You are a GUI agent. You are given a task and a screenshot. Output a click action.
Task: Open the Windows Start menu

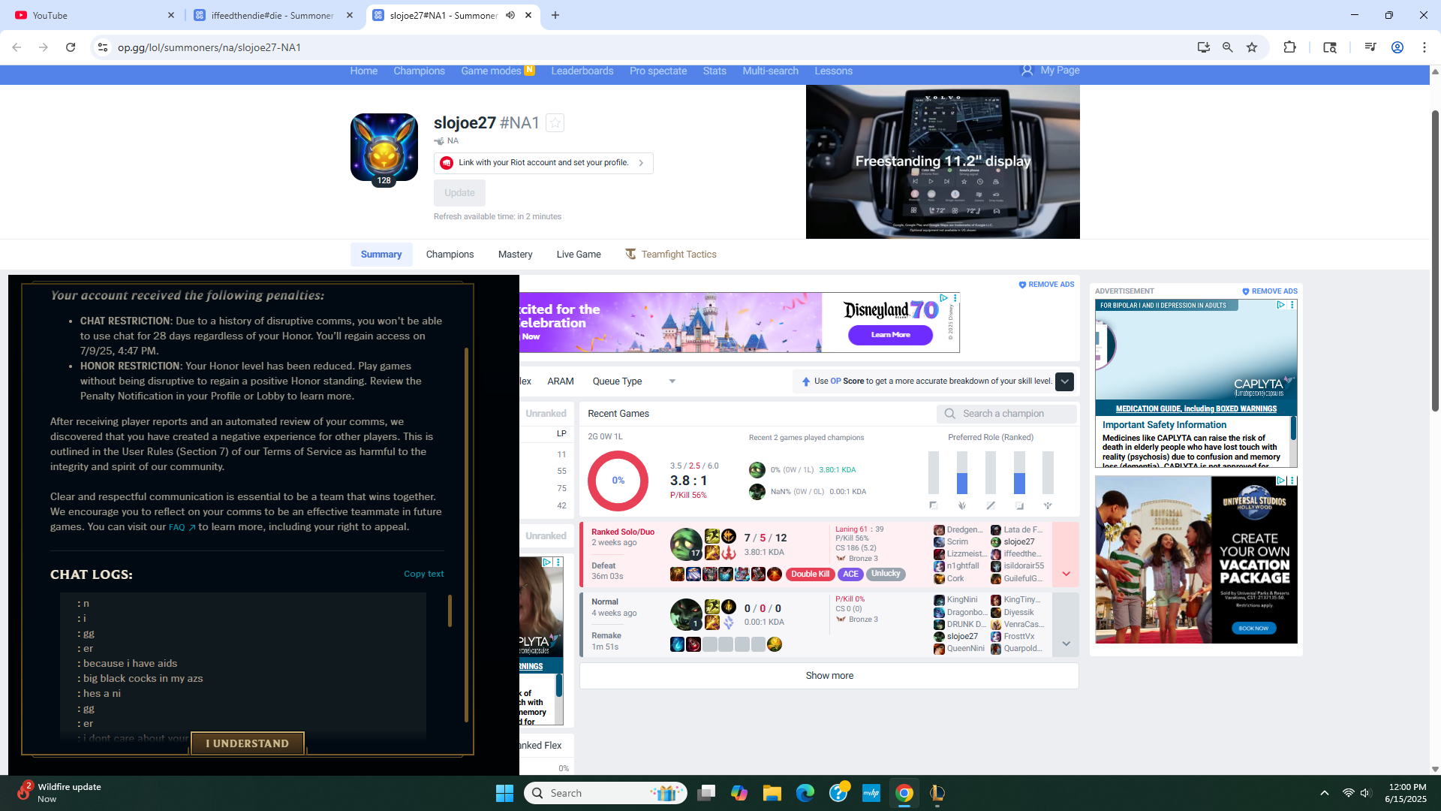(504, 793)
